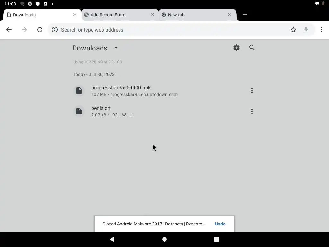Click Wi-Fi icon at top right

click(317, 4)
